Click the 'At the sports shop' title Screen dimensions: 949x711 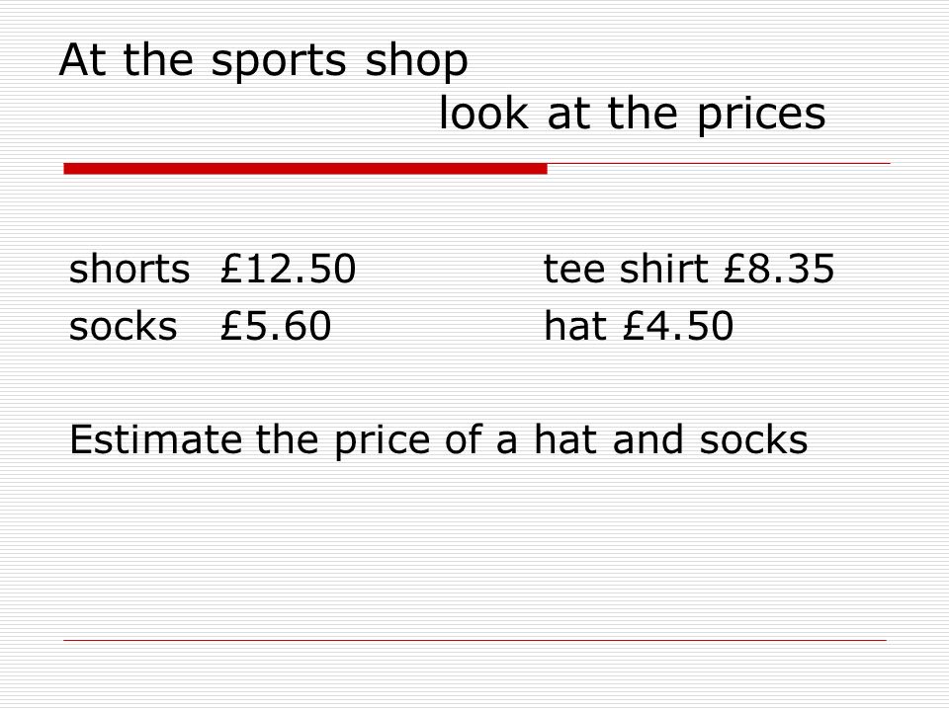[x=263, y=60]
